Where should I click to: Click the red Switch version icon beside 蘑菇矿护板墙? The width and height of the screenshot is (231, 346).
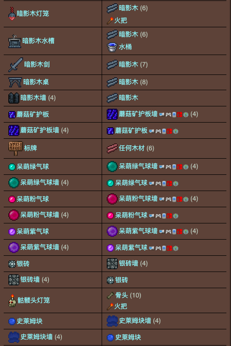click(179, 115)
